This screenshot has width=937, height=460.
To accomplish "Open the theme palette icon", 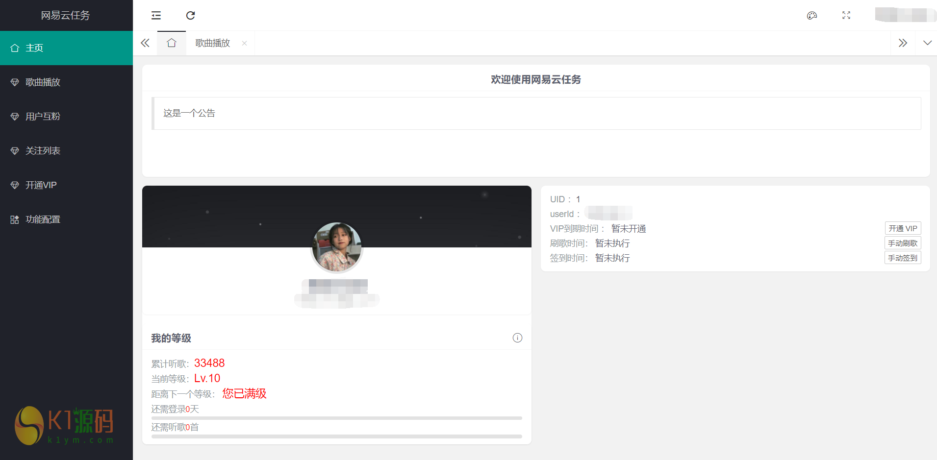I will pos(812,16).
